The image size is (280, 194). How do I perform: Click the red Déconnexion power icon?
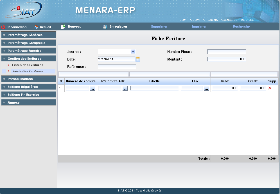point(3,27)
